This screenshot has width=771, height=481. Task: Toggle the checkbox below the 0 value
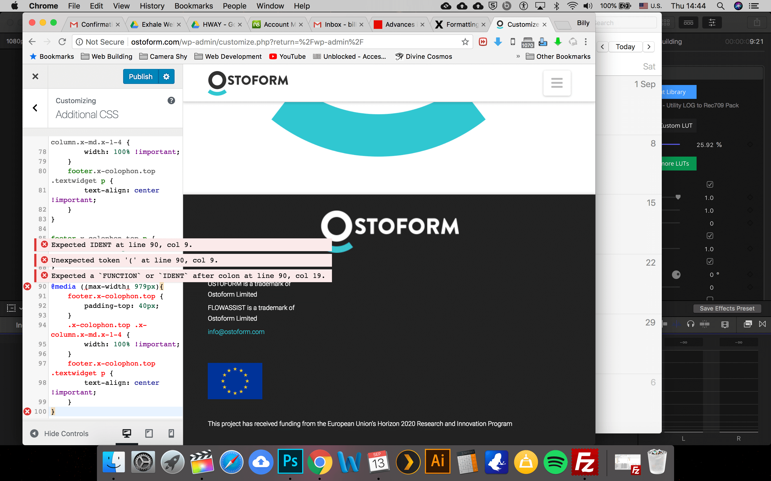click(710, 236)
